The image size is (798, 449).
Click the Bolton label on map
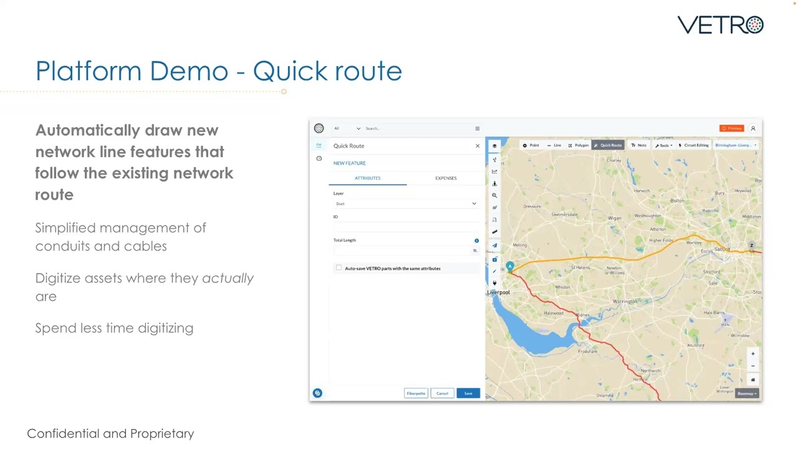click(x=677, y=201)
